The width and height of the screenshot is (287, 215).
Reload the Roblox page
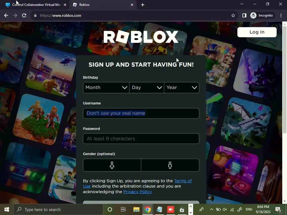[x=24, y=16]
